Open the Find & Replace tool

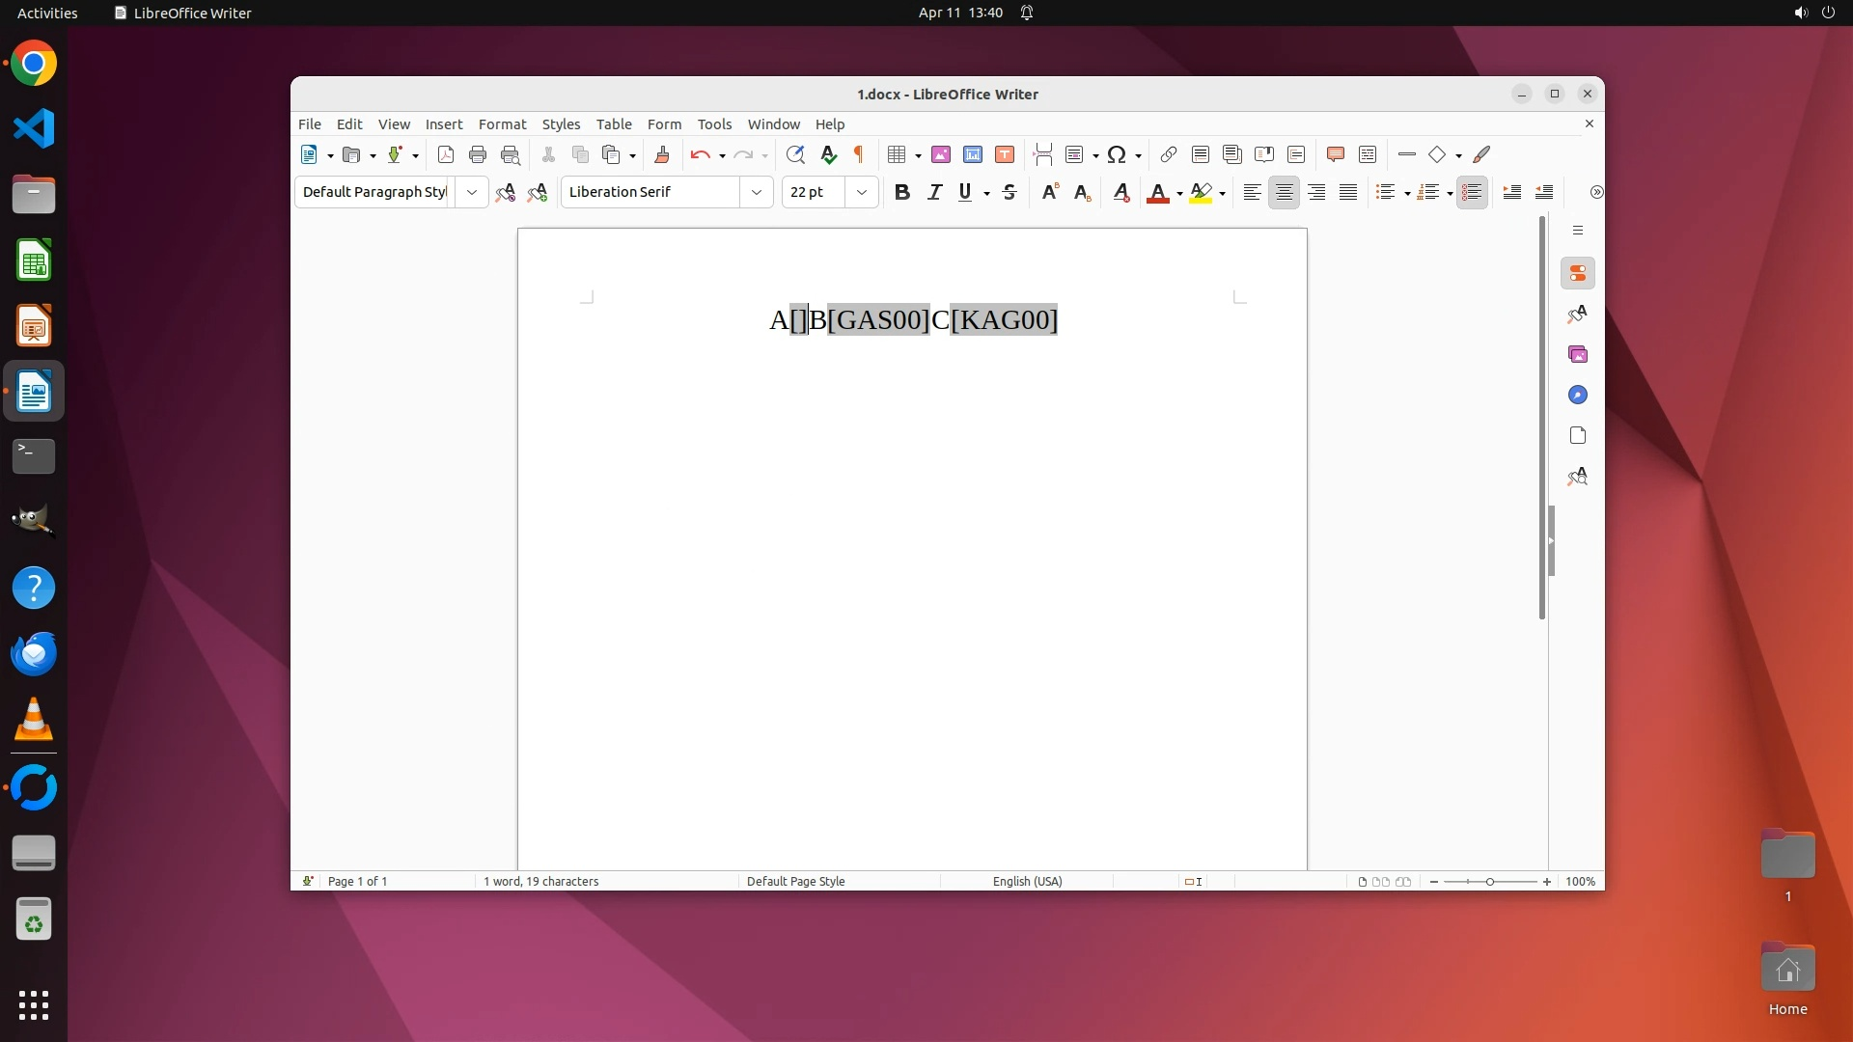pyautogui.click(x=795, y=154)
